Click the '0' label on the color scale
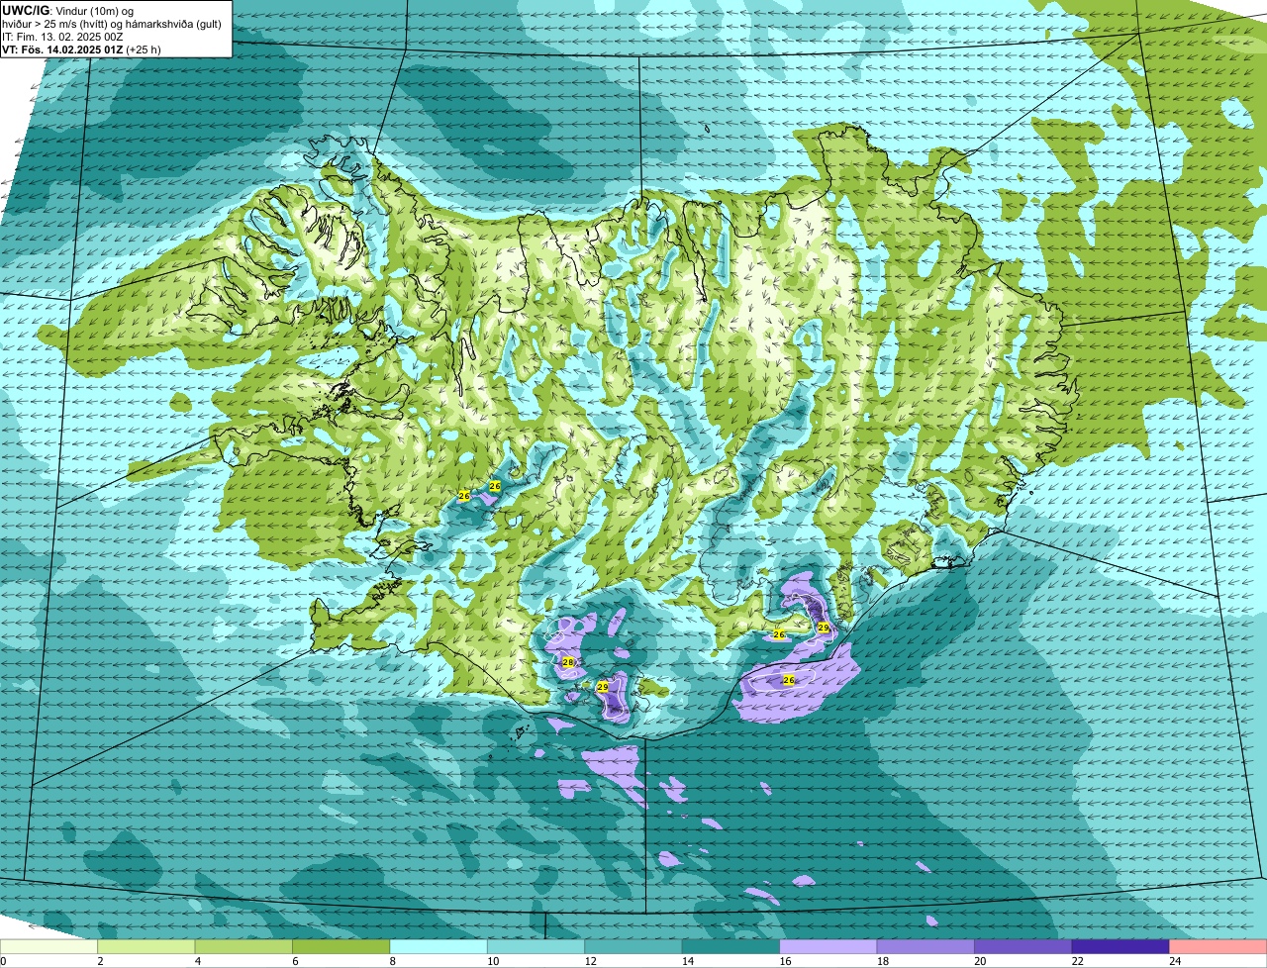Viewport: 1267px width, 968px height. point(4,961)
